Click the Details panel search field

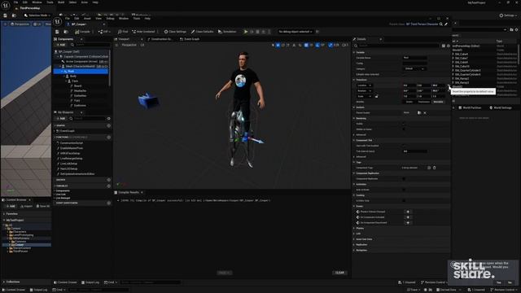click(397, 46)
